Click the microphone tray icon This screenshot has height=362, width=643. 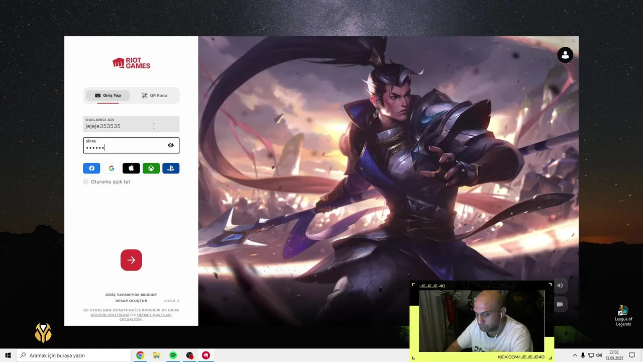tap(583, 355)
